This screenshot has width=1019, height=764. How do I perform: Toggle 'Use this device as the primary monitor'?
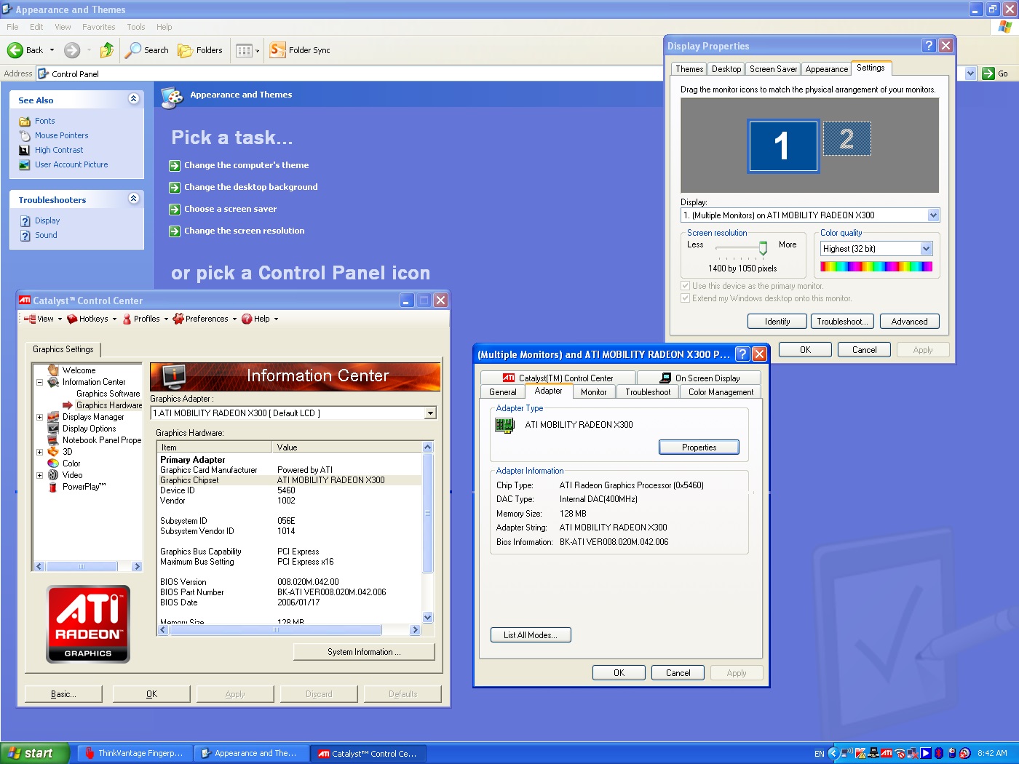click(685, 286)
